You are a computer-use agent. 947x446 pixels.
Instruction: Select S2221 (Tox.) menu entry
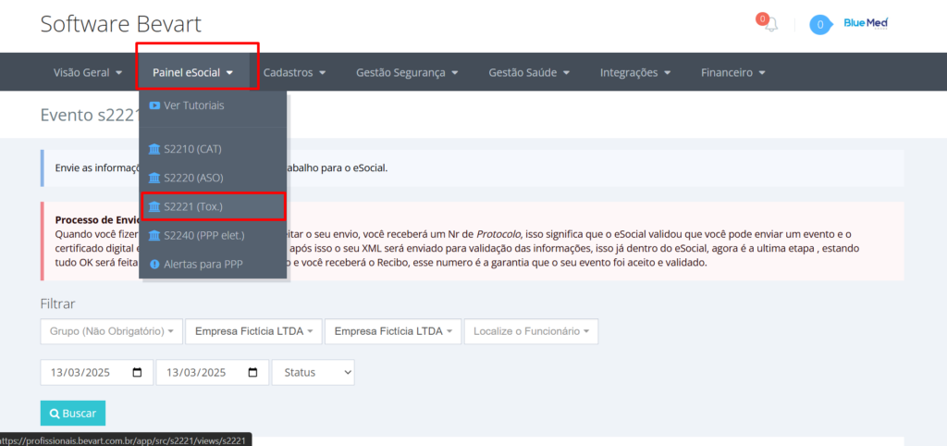tap(213, 206)
